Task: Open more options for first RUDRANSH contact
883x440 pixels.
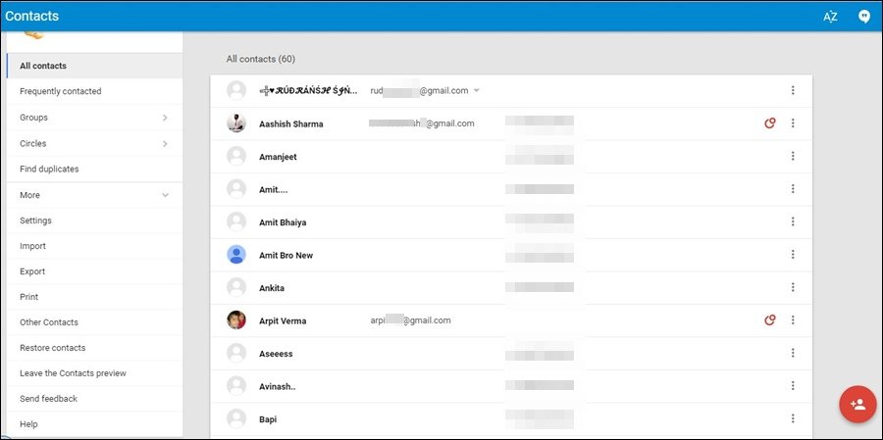Action: (793, 90)
